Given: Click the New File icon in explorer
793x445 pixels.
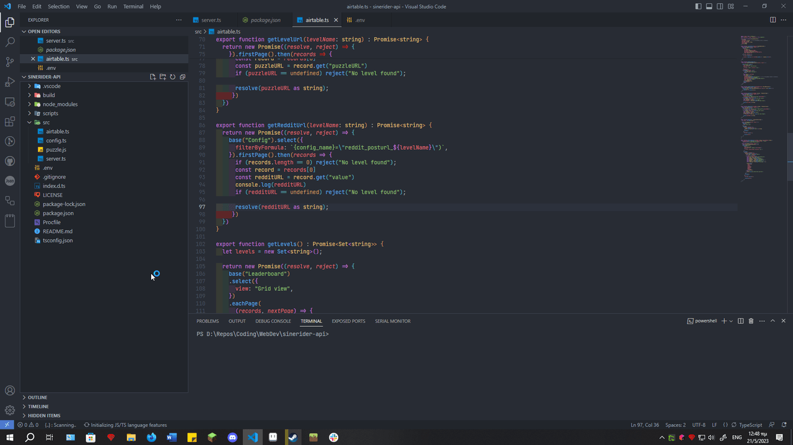Looking at the screenshot, I should tap(152, 77).
